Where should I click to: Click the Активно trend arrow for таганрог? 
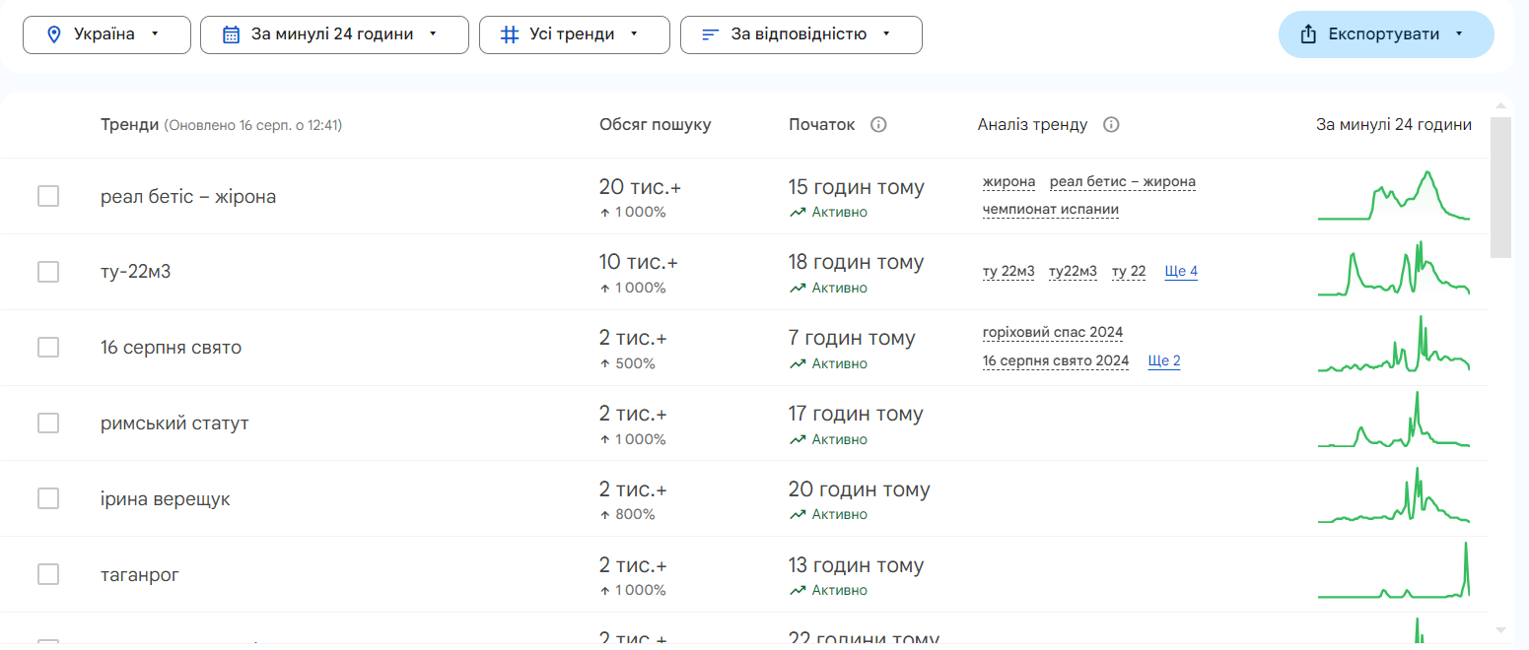point(798,591)
